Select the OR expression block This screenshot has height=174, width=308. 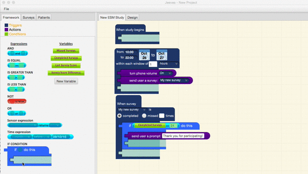(x=16, y=113)
